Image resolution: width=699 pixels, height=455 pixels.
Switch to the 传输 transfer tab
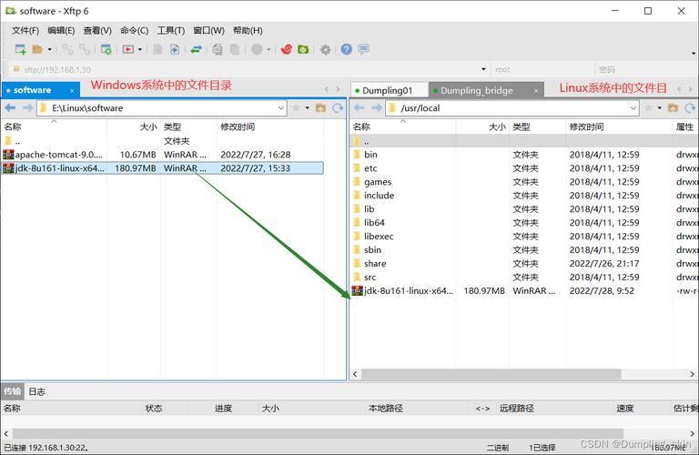[x=13, y=391]
